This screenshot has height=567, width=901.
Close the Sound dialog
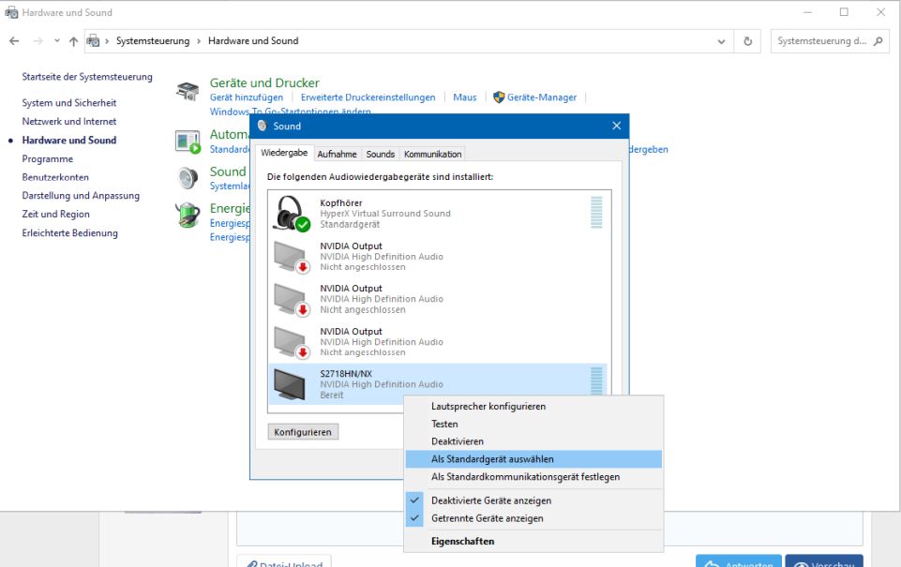coord(617,126)
